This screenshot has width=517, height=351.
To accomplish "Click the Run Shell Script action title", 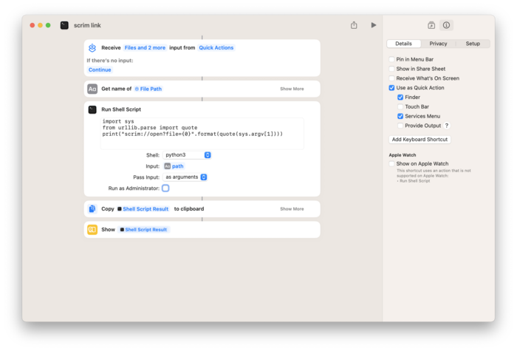I will tap(121, 109).
